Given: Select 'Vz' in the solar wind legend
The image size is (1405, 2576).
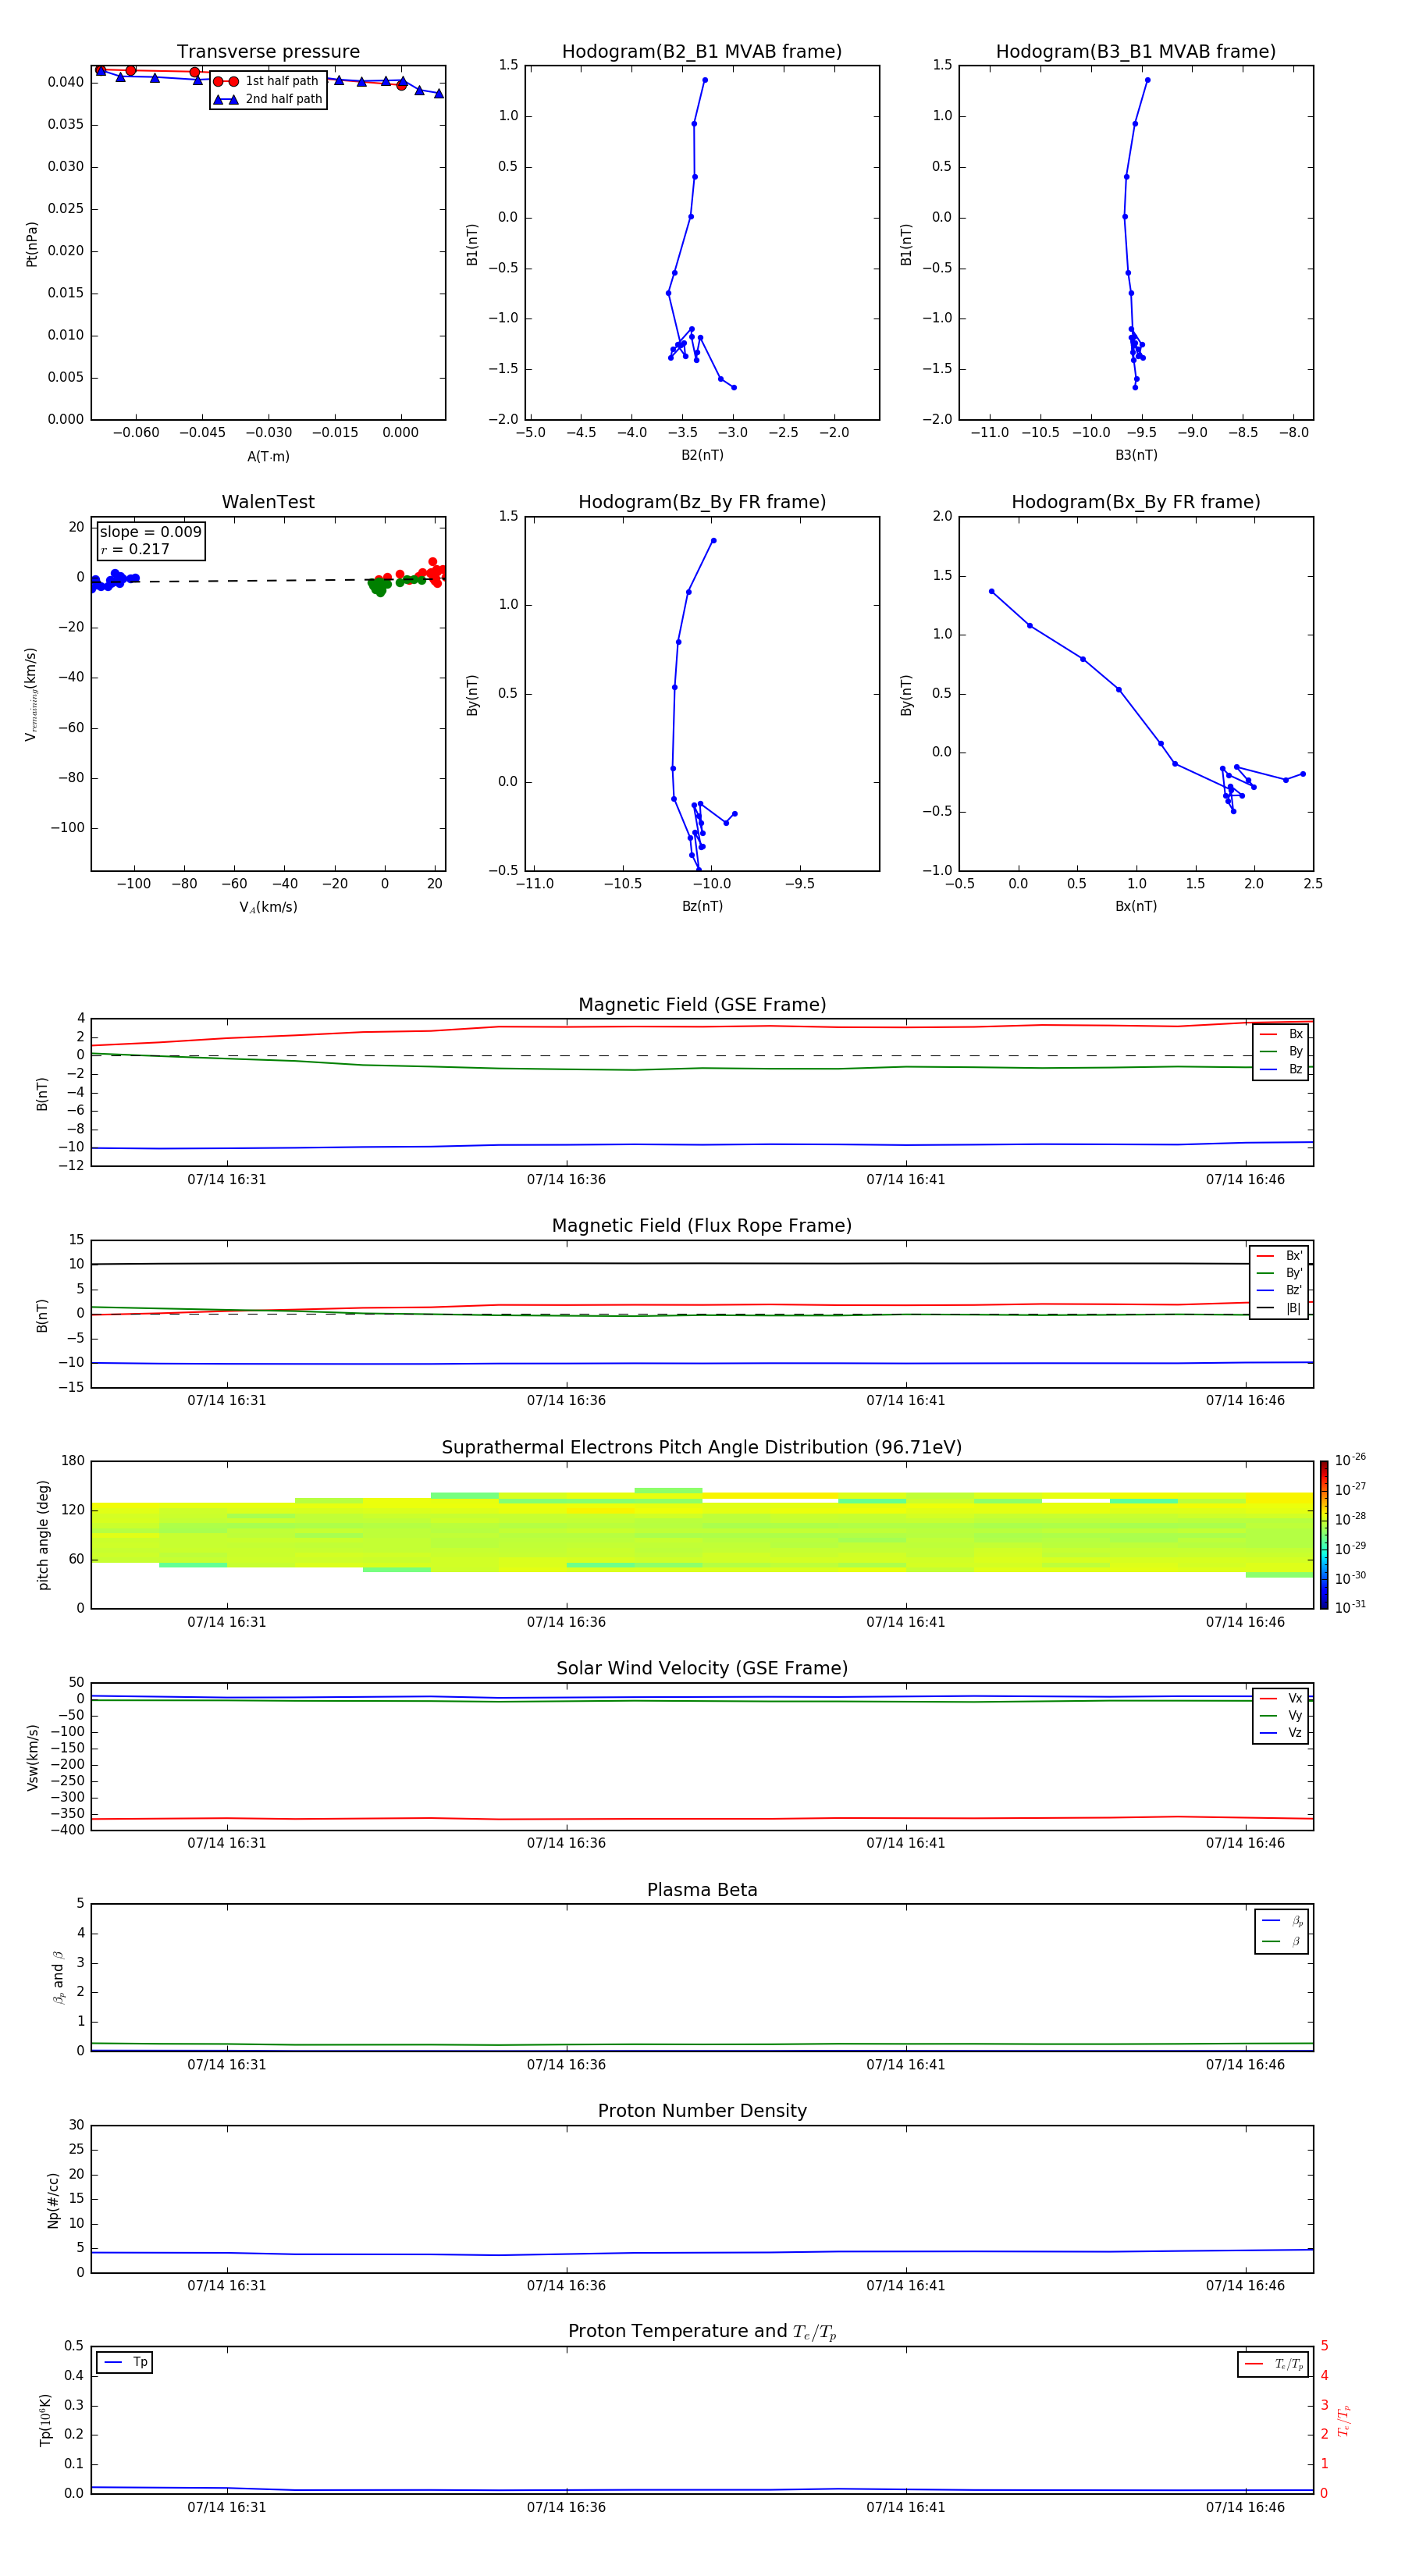Looking at the screenshot, I should 1281,1733.
